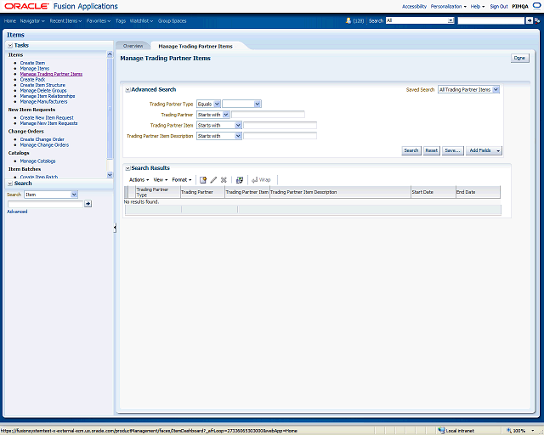The image size is (544, 435).
Task: Collapse the Search Results section
Action: point(127,168)
